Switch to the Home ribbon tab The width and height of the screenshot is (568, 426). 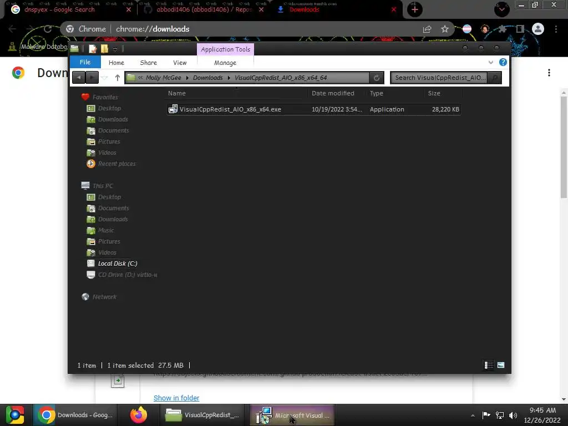(x=116, y=63)
